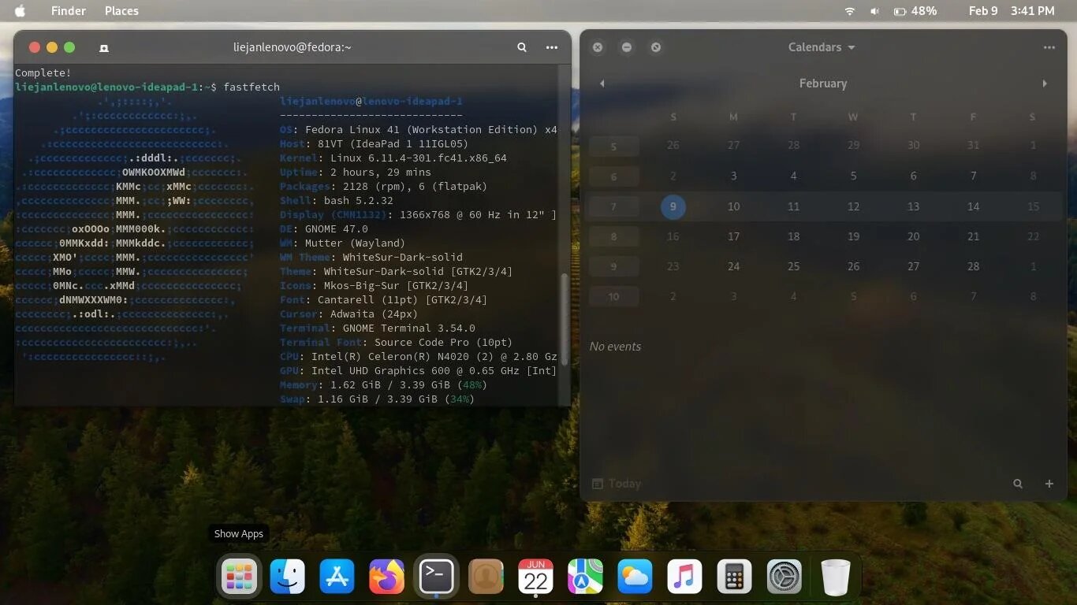Open Terminal's three-dot menu

tap(552, 47)
